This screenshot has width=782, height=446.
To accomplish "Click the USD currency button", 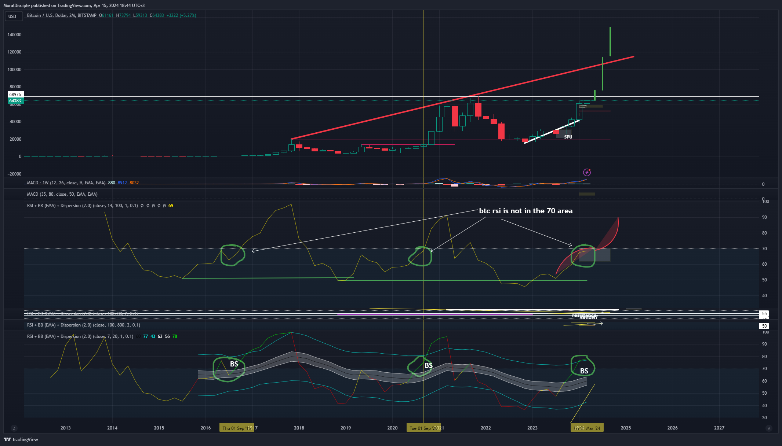I will [14, 16].
